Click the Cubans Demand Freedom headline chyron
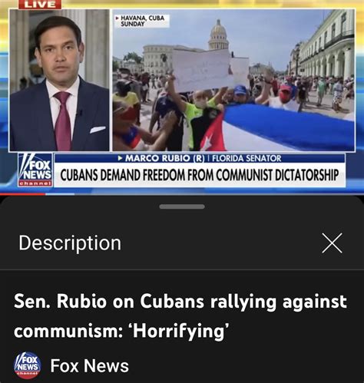The width and height of the screenshot is (364, 383). [200, 175]
